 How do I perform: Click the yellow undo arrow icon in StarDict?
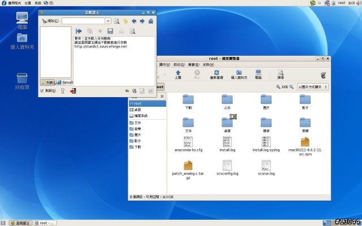pos(126,21)
